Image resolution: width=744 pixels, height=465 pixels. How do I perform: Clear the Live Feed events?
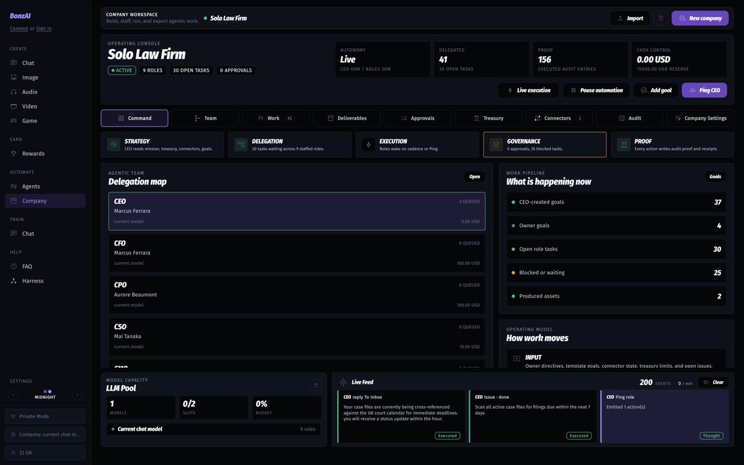pos(713,383)
